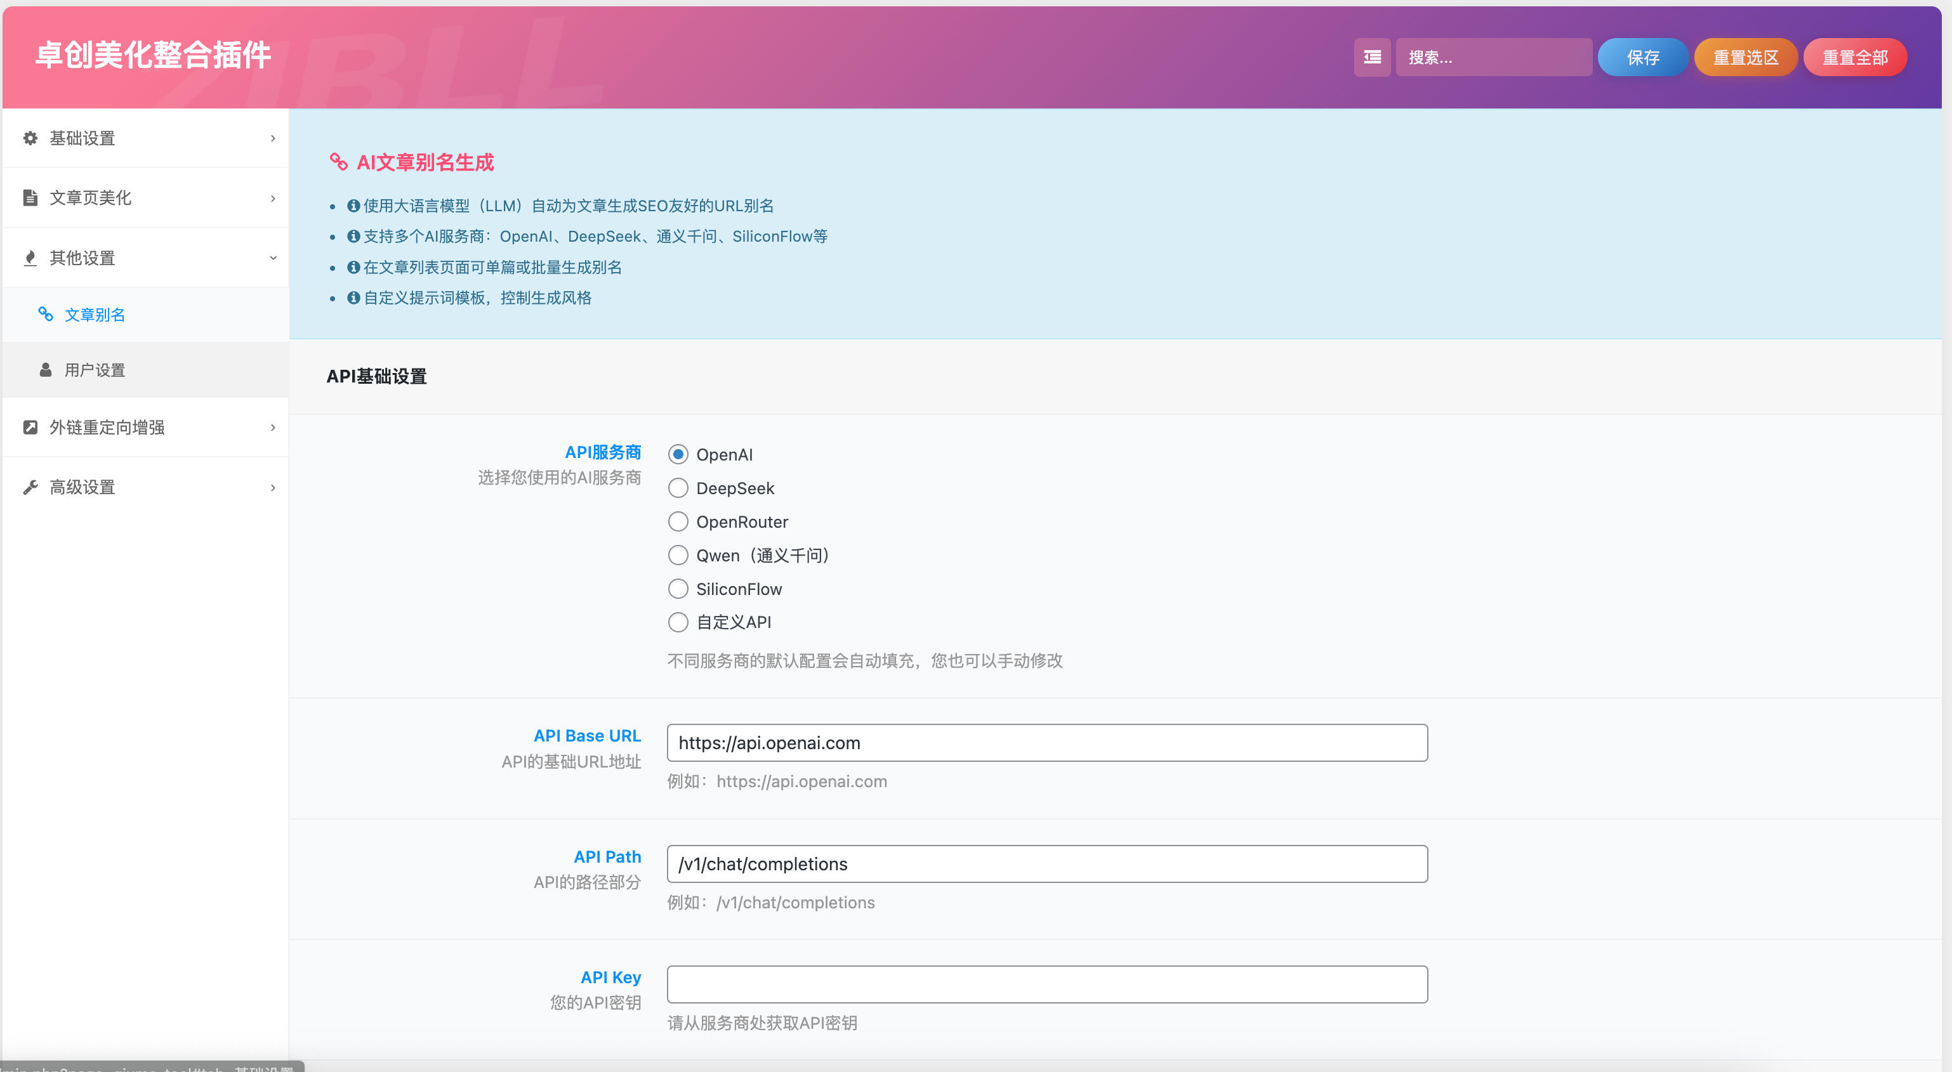Open the 文章别名 submenu item
The width and height of the screenshot is (1952, 1072).
point(145,315)
